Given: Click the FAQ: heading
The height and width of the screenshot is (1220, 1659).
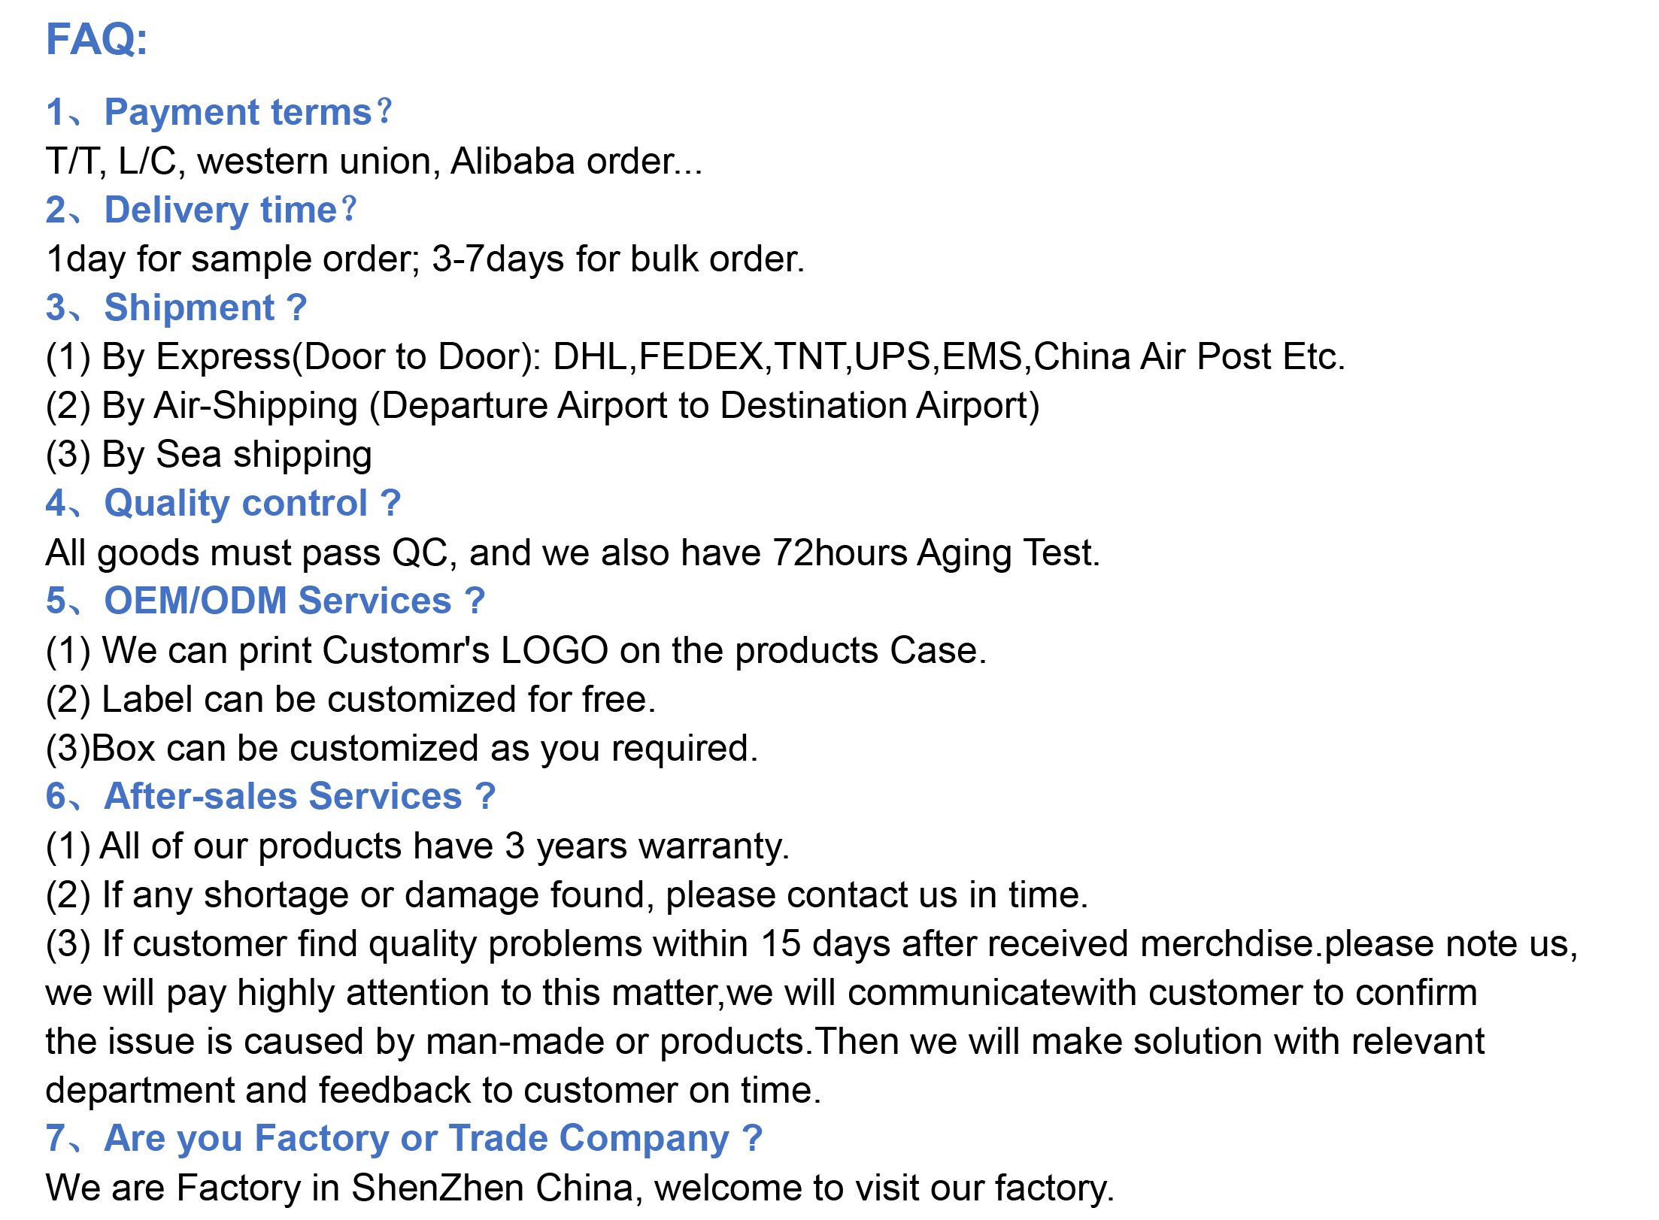Looking at the screenshot, I should coord(97,39).
